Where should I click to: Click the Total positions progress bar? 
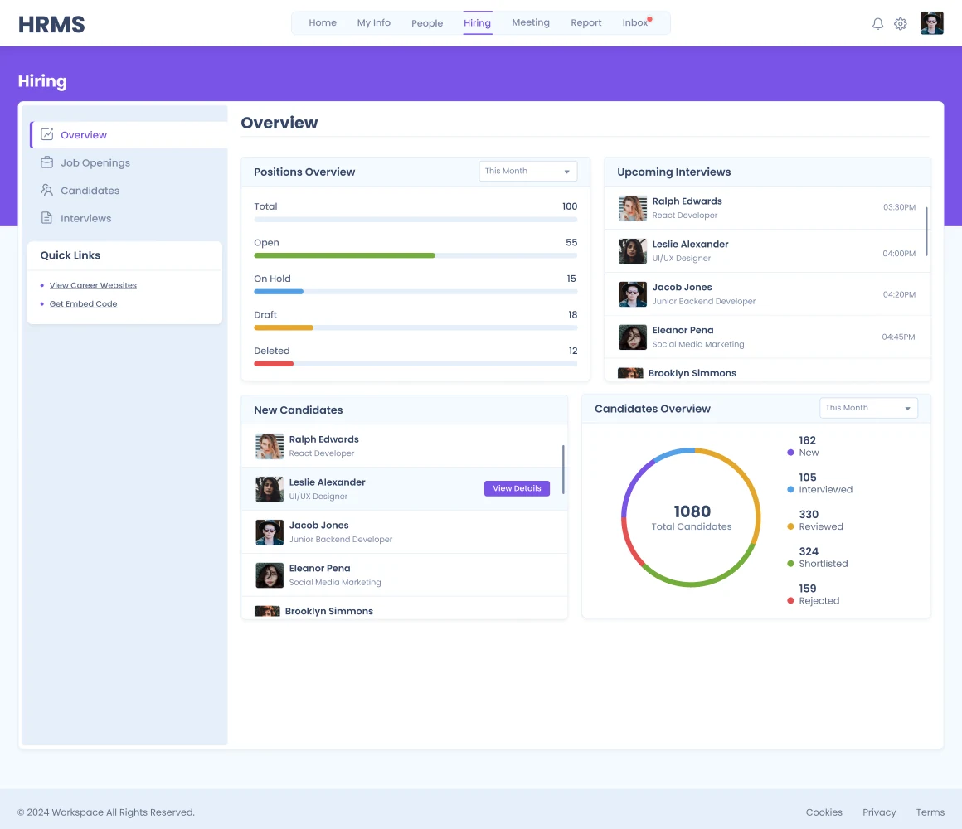coord(415,219)
